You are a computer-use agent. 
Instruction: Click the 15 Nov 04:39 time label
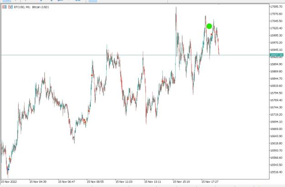click(38, 182)
